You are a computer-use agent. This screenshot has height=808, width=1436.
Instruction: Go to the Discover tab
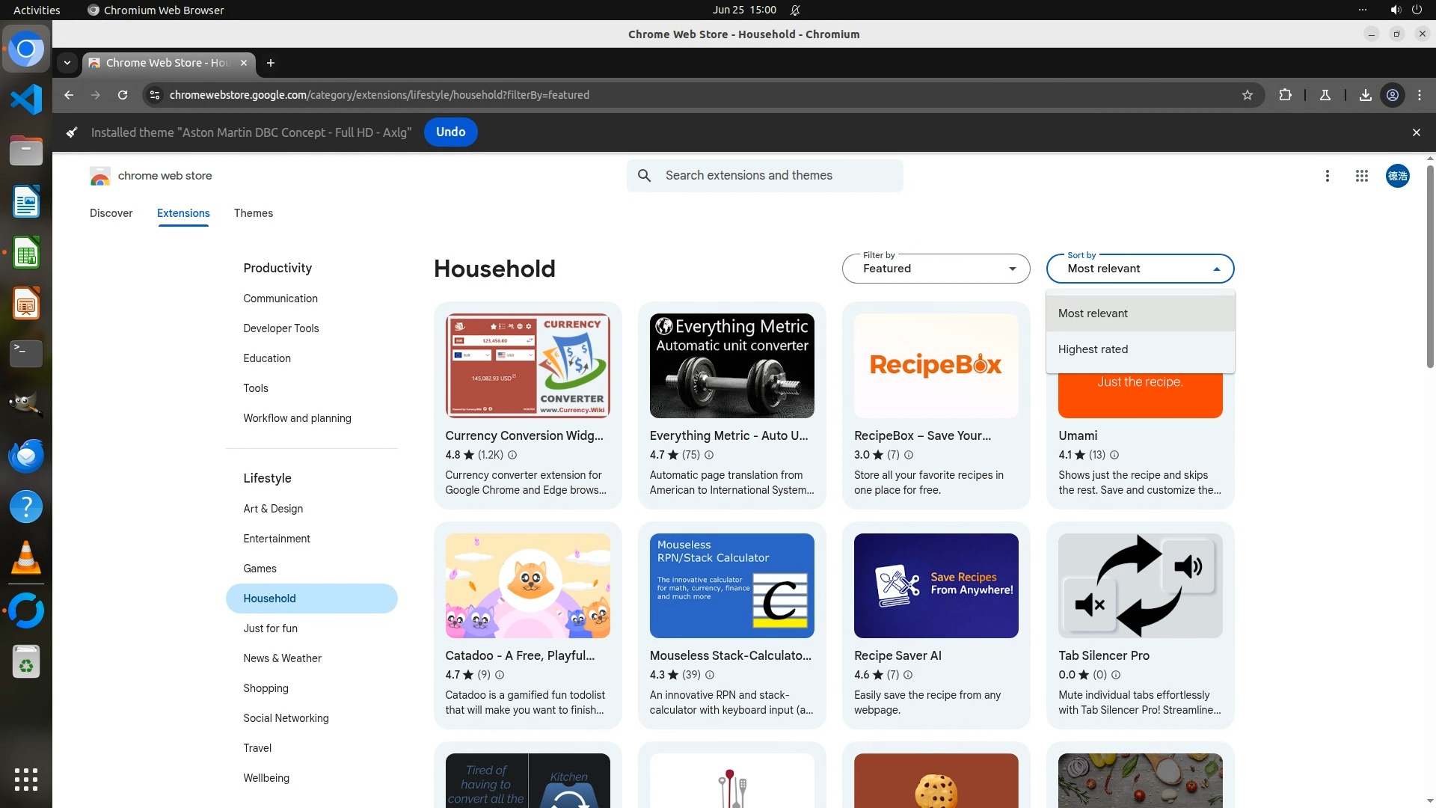pos(111,213)
